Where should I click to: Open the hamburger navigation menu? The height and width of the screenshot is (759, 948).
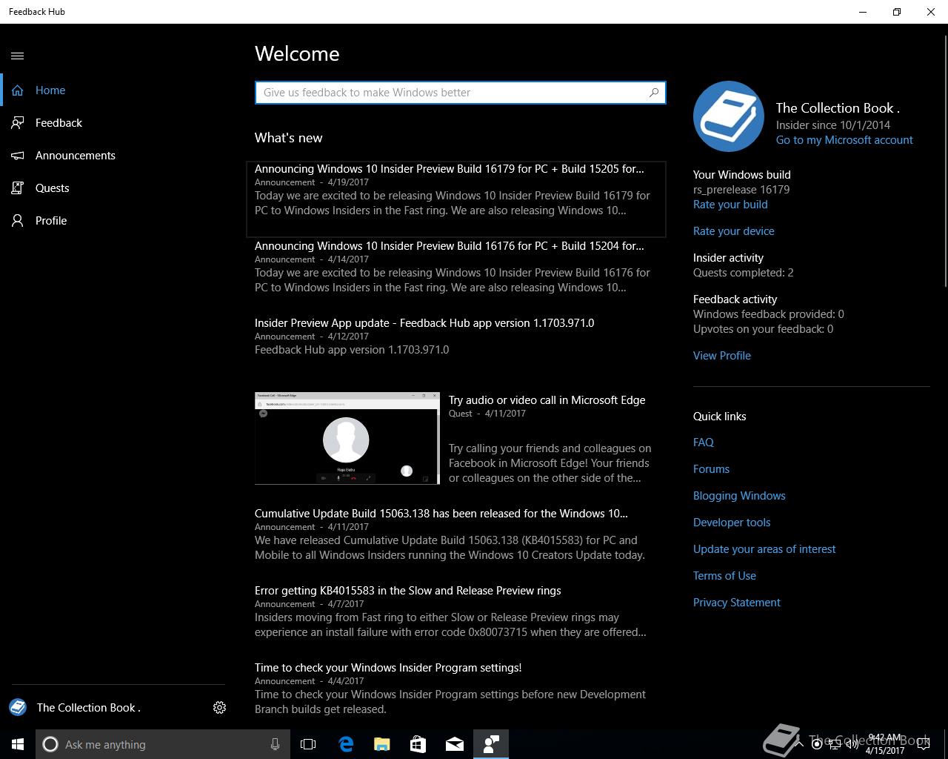pyautogui.click(x=18, y=56)
